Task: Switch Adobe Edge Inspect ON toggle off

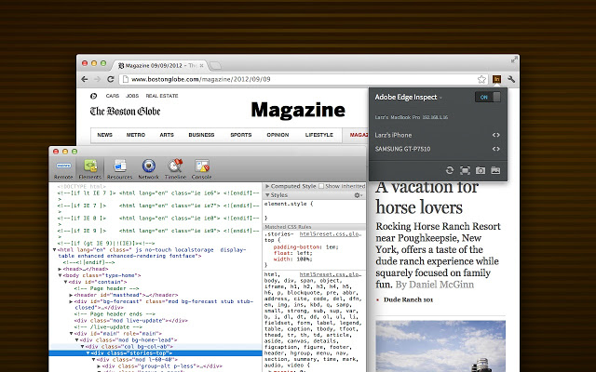Action: (x=488, y=97)
